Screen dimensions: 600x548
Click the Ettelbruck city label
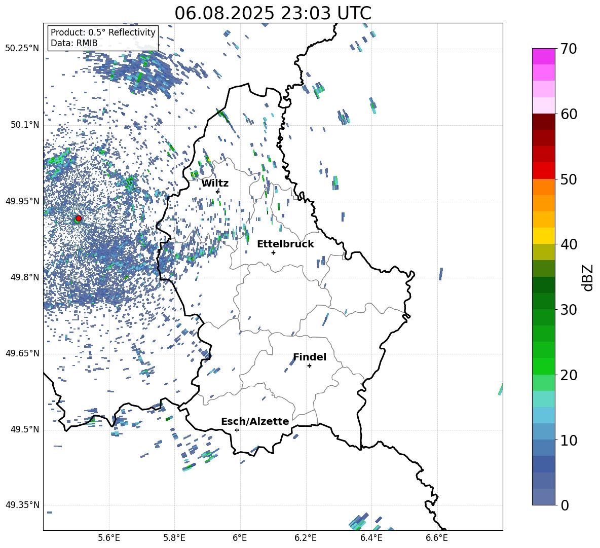point(285,244)
